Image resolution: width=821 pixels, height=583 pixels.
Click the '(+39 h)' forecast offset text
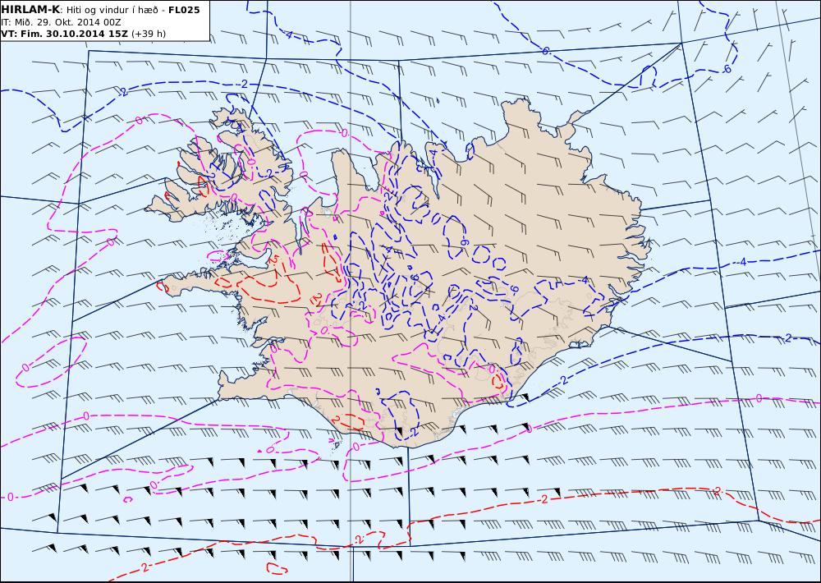click(148, 34)
